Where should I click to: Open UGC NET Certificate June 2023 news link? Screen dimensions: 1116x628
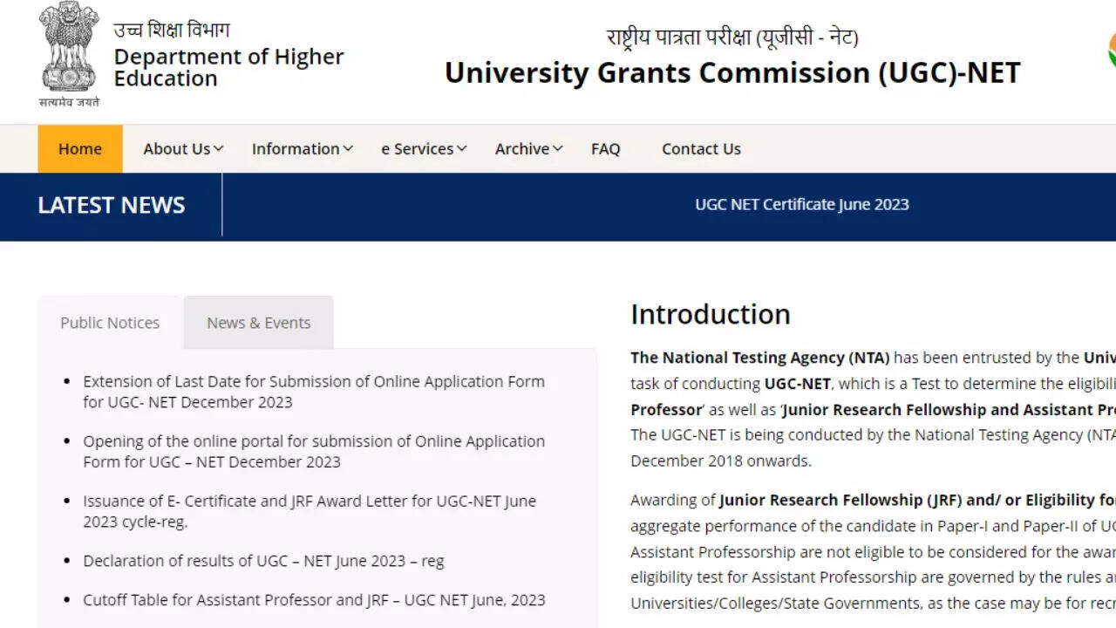coord(801,205)
